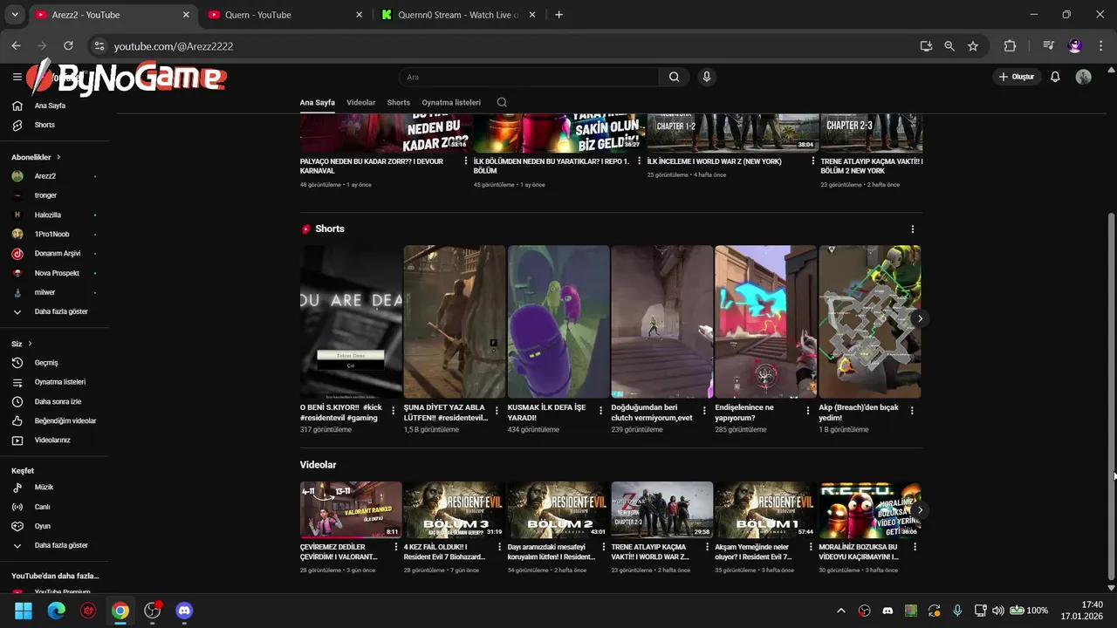
Task: Open more options for Shorts section
Action: [913, 229]
